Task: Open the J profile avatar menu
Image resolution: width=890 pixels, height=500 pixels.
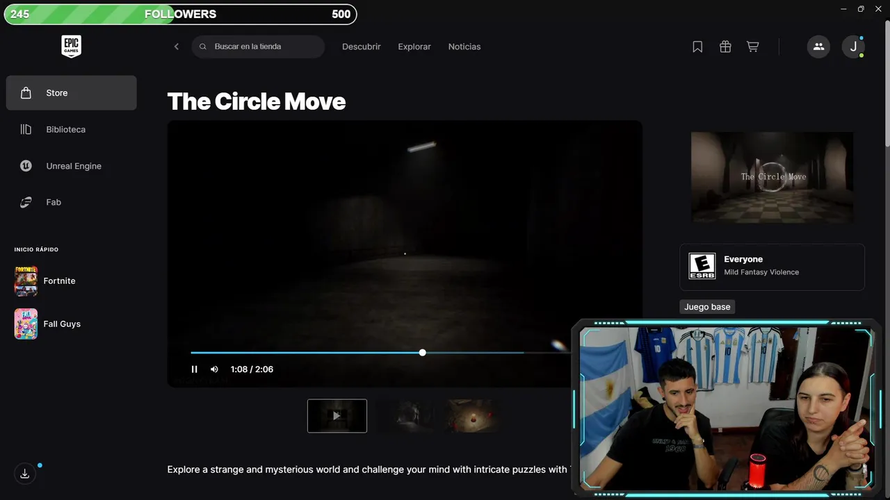Action: click(853, 47)
